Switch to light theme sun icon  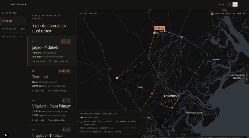click(x=230, y=4)
